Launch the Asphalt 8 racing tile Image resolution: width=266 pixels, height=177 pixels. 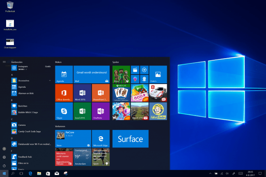coord(158,93)
